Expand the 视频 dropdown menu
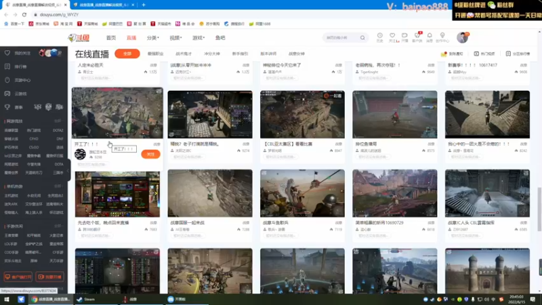This screenshot has width=542, height=305. [175, 38]
